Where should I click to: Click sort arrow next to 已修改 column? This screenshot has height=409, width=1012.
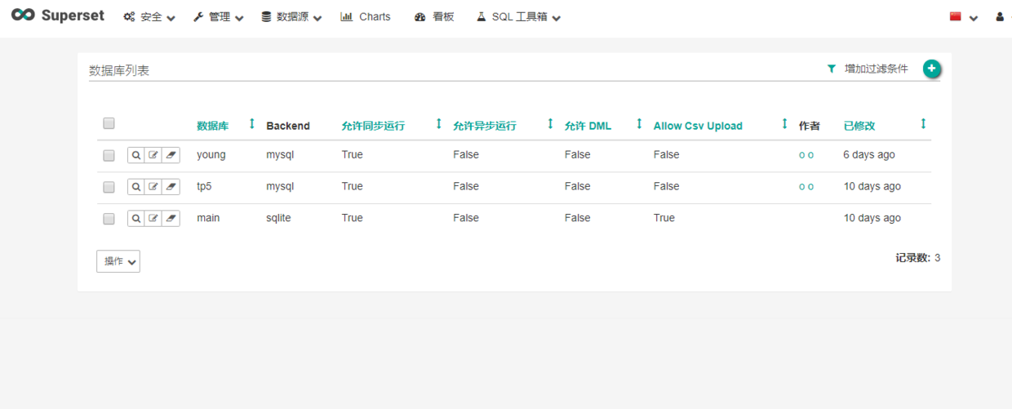[923, 124]
